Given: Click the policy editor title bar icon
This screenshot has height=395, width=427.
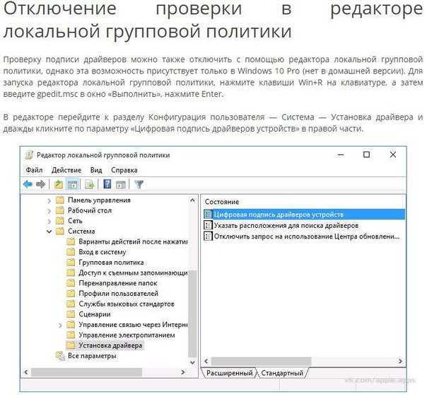Looking at the screenshot, I should point(28,155).
